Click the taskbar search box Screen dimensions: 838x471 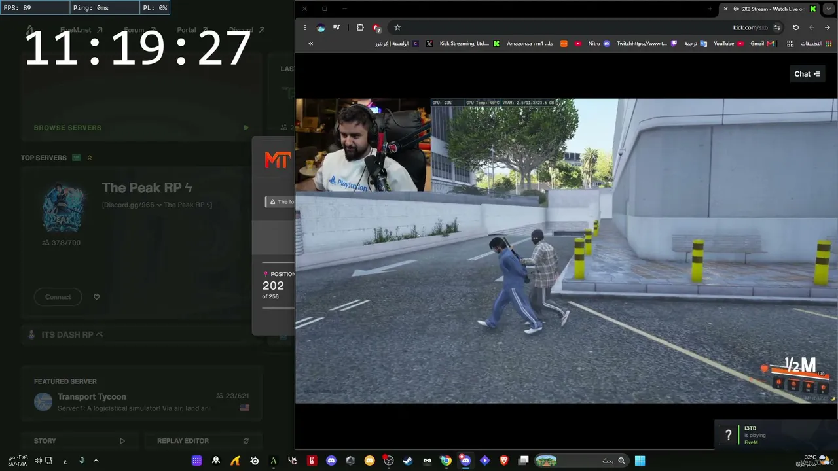pyautogui.click(x=581, y=461)
